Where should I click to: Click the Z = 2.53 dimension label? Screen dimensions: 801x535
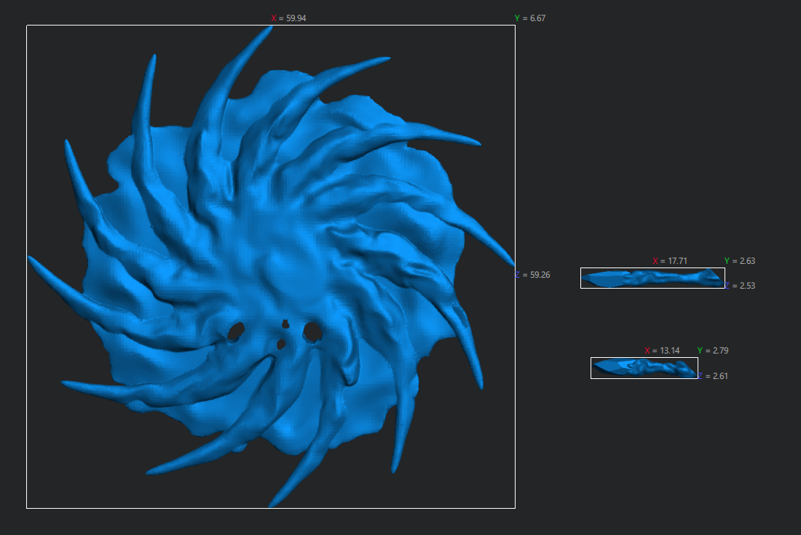coord(743,286)
